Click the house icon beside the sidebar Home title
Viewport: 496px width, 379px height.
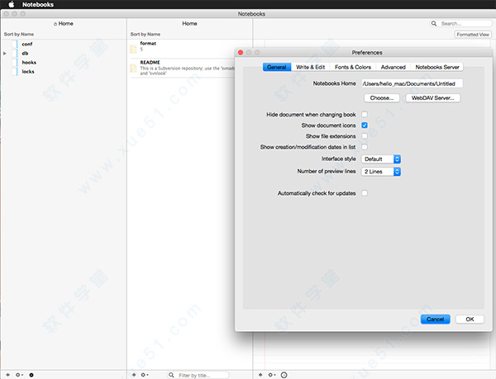point(55,24)
